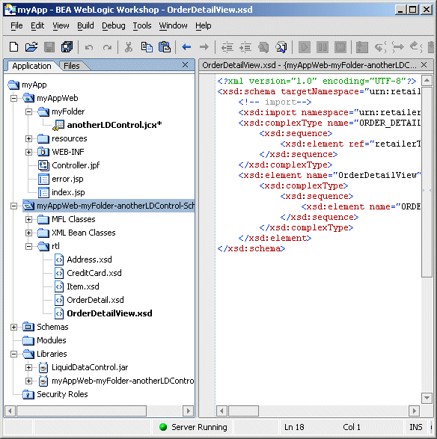This screenshot has width=437, height=439.
Task: Switch to the Files tab
Action: click(72, 66)
